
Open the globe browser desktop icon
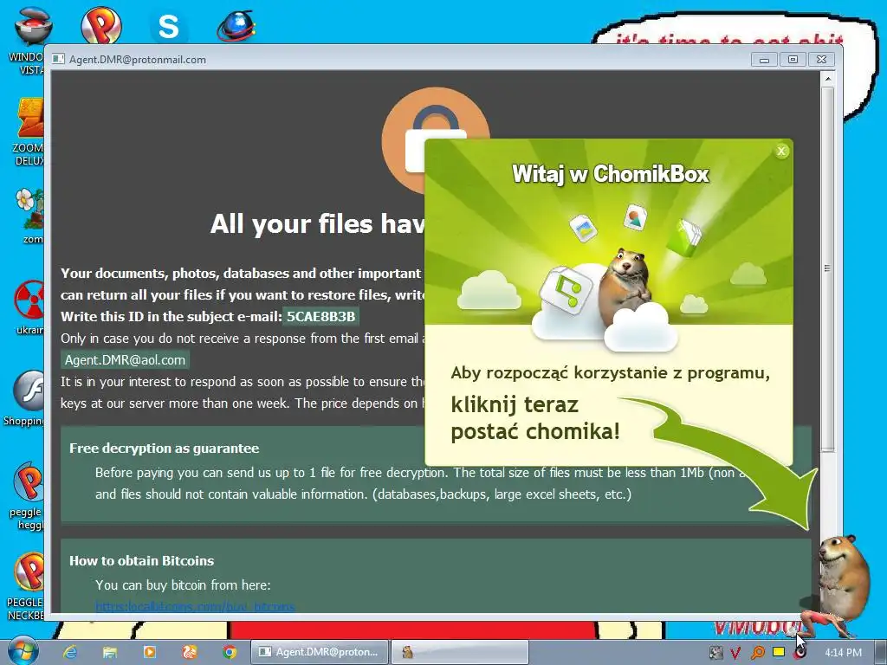tap(236, 26)
